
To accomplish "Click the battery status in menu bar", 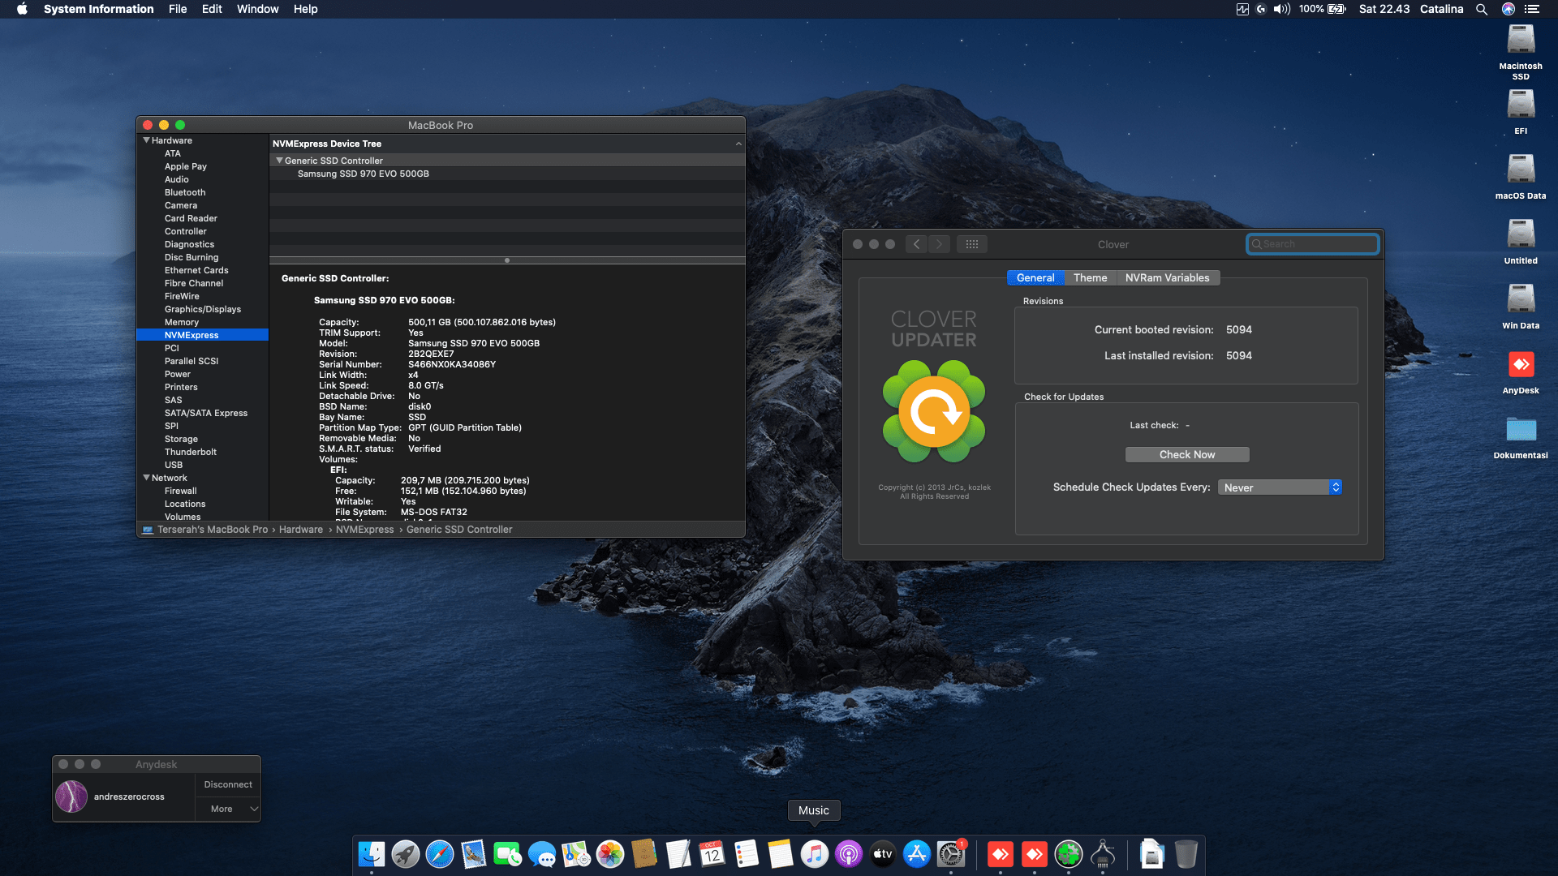I will pos(1323,9).
